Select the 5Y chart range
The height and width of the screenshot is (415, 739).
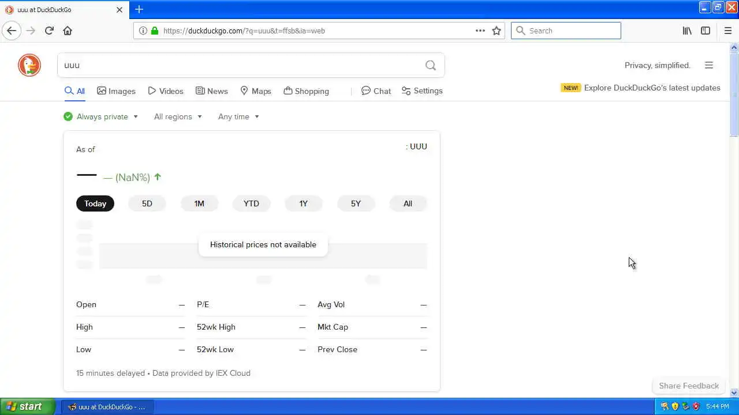[356, 203]
